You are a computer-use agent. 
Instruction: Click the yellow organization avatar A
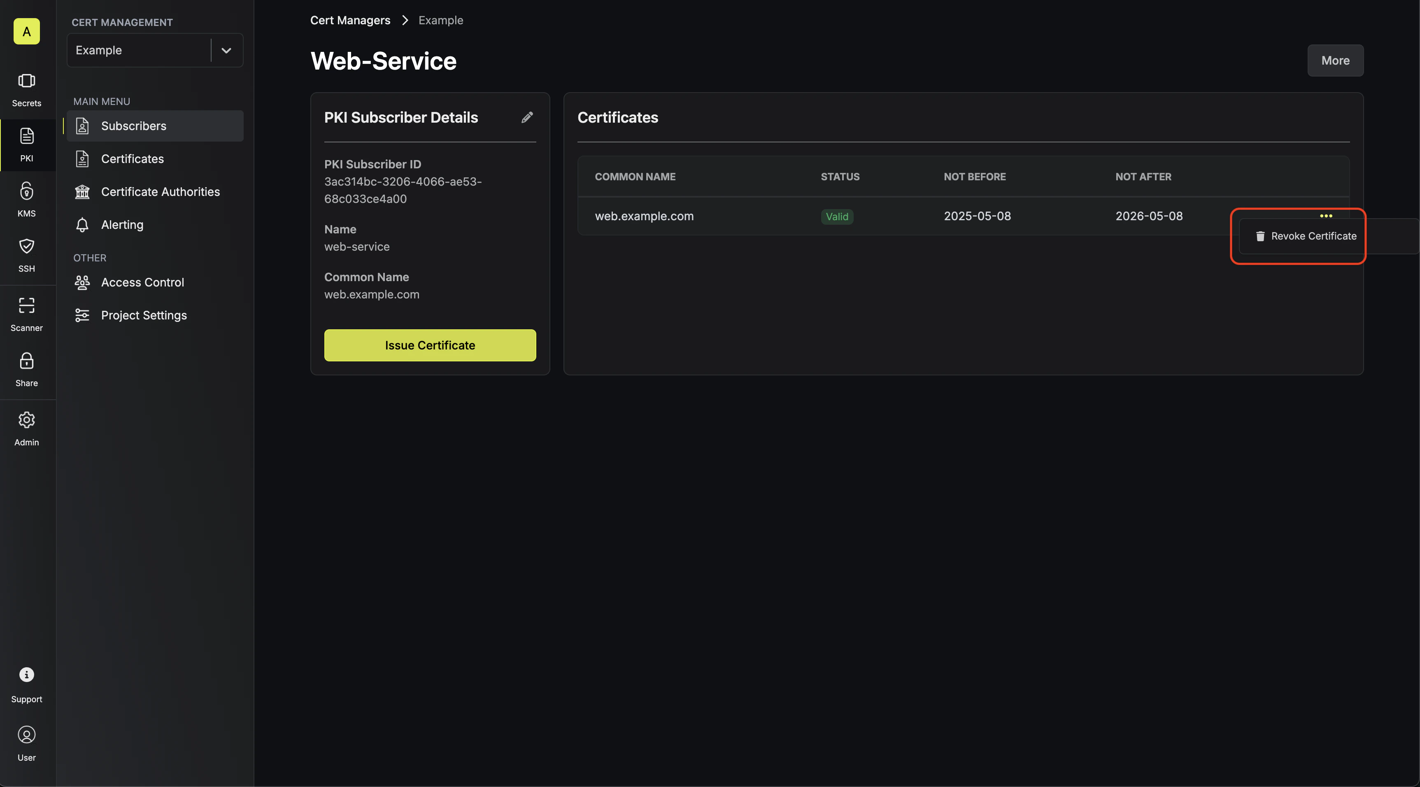tap(26, 31)
